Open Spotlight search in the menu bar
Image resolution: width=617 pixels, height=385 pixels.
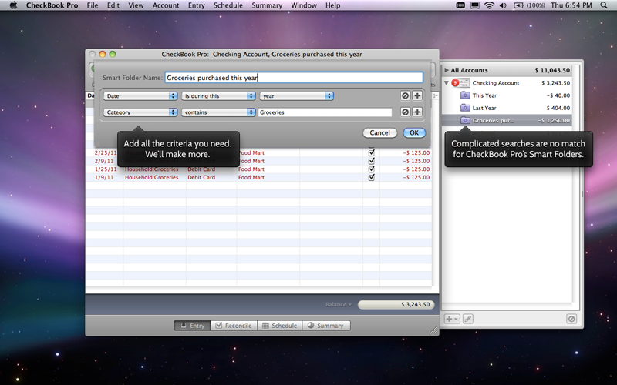click(x=604, y=5)
